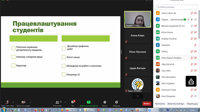Switch to the D:\НАВ... folder taskbar window

(x=89, y=110)
